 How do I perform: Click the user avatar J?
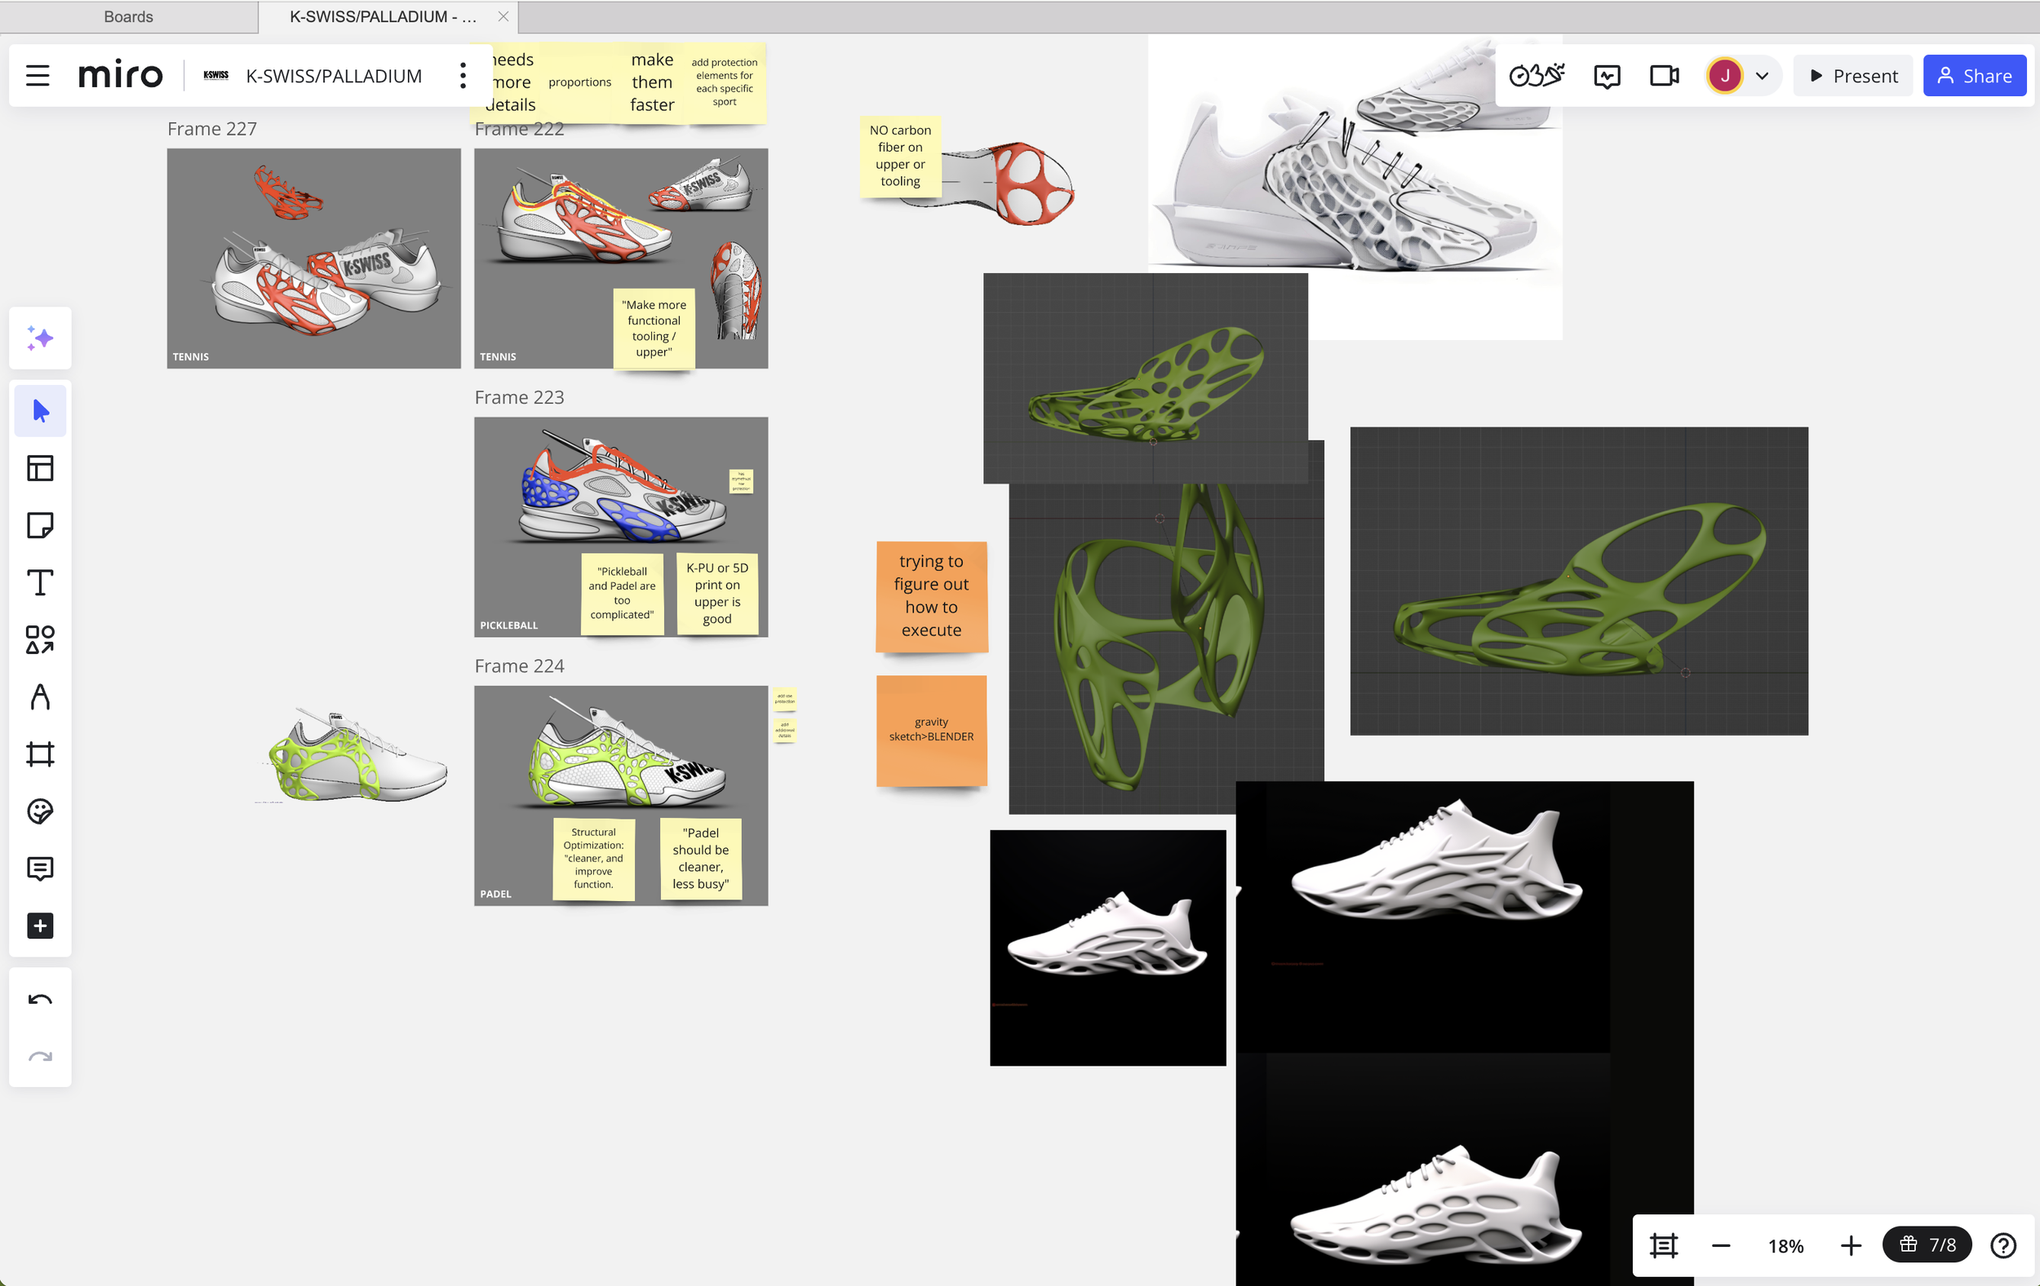coord(1725,76)
